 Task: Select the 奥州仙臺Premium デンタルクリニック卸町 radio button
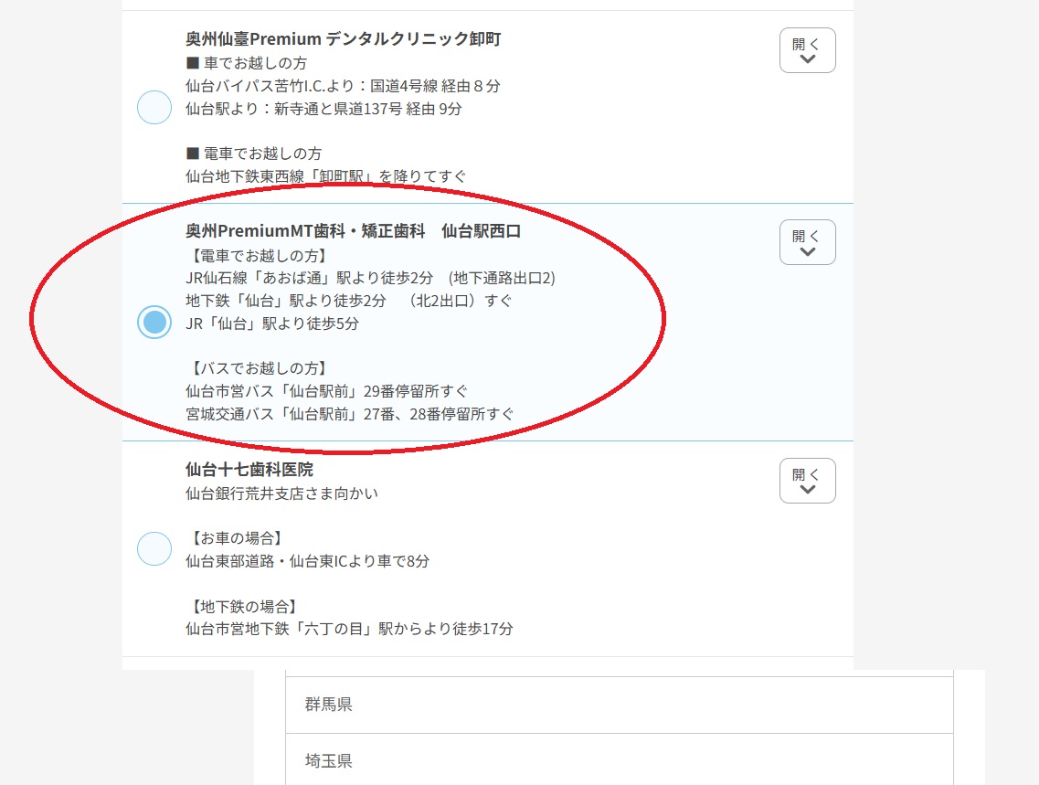click(x=154, y=107)
